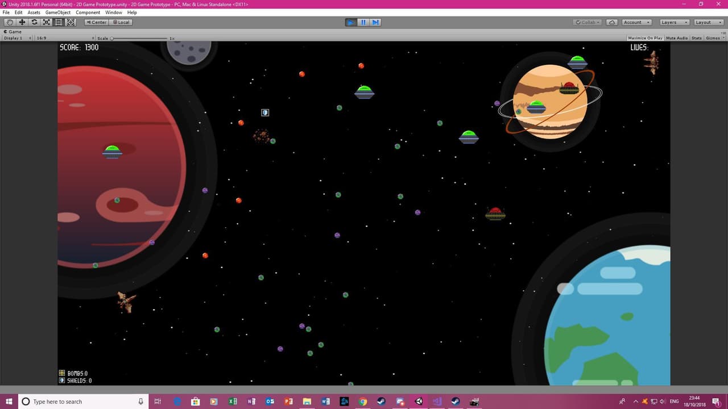Open PowerPoint from the taskbar
The height and width of the screenshot is (409, 728).
click(288, 402)
